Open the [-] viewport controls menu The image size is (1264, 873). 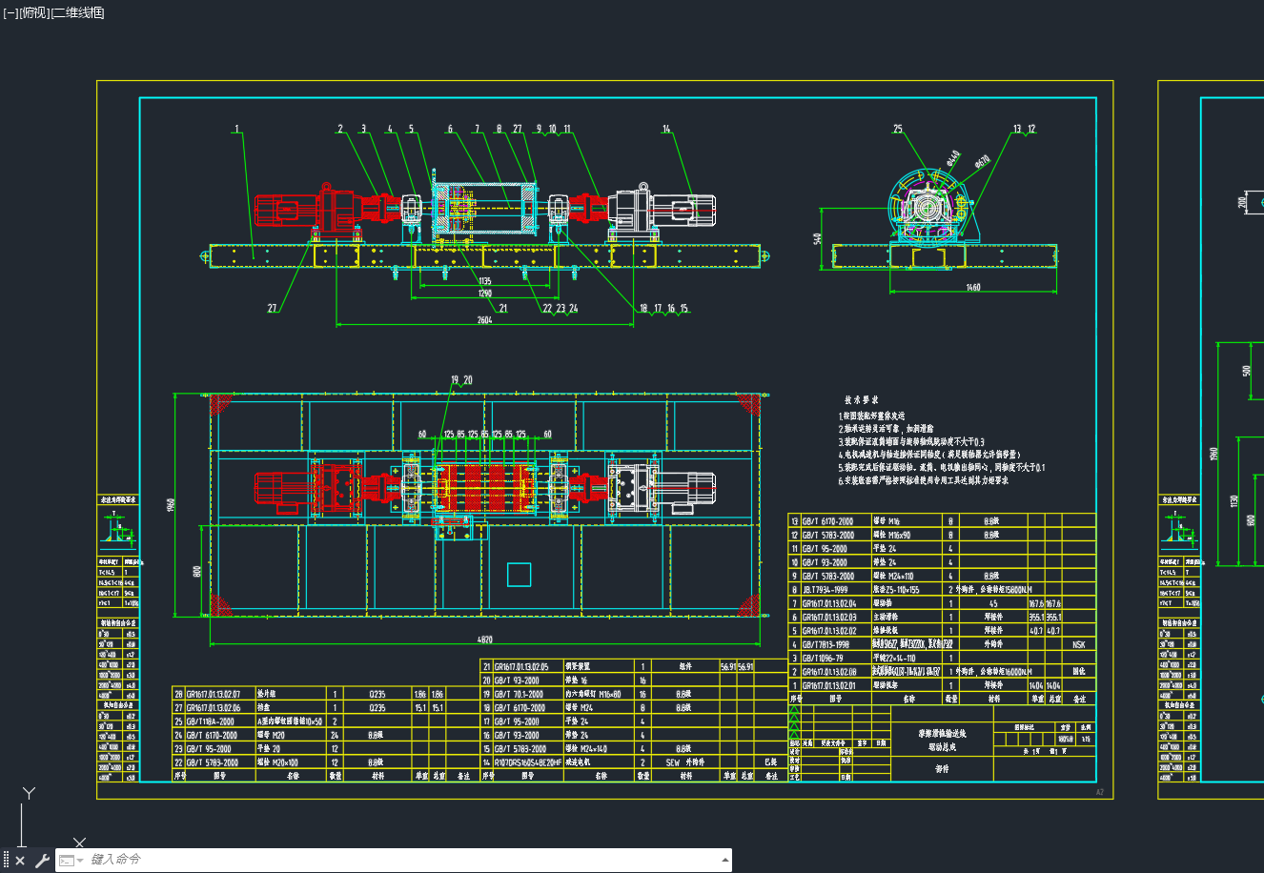[10, 12]
